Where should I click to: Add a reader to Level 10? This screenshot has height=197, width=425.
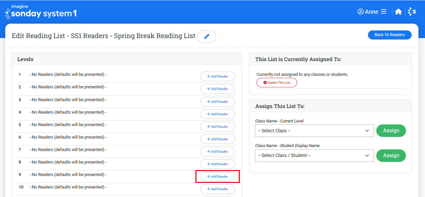tap(217, 189)
